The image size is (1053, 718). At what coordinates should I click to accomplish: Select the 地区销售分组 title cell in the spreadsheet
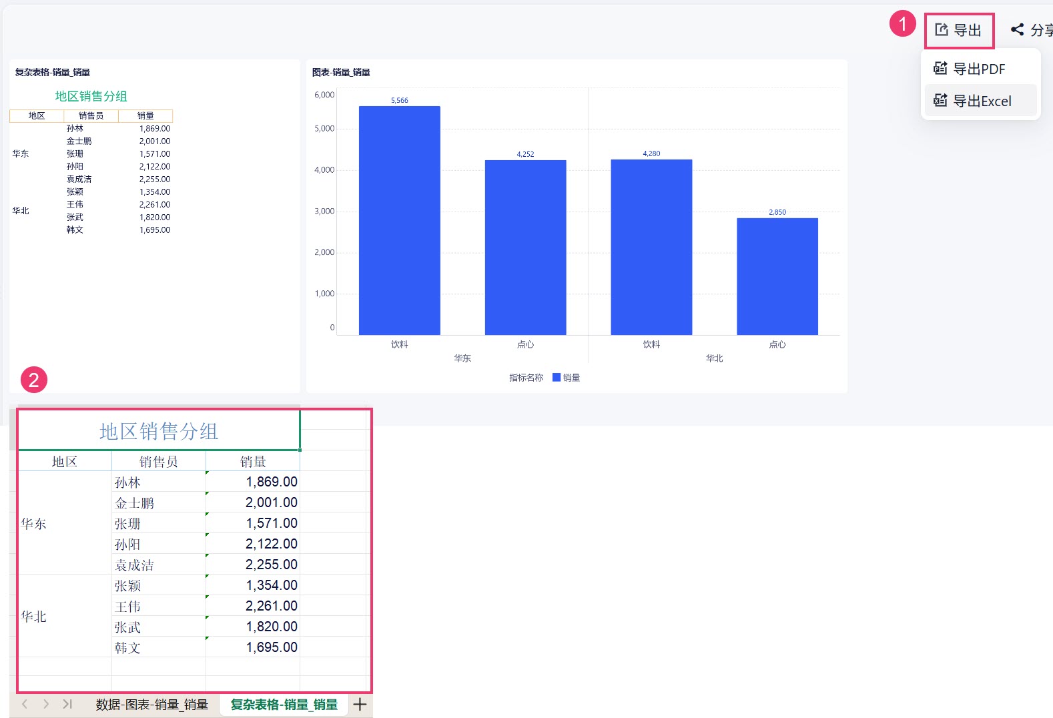159,431
